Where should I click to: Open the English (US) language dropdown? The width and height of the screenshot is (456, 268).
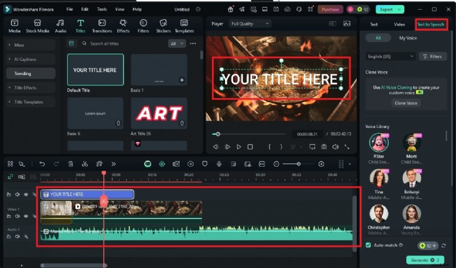click(390, 56)
